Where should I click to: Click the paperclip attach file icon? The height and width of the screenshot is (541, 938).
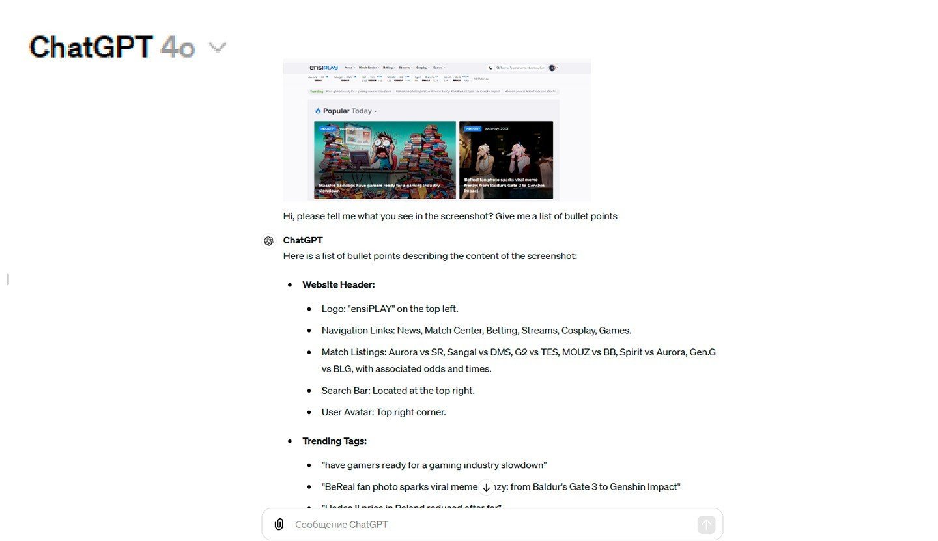click(279, 525)
